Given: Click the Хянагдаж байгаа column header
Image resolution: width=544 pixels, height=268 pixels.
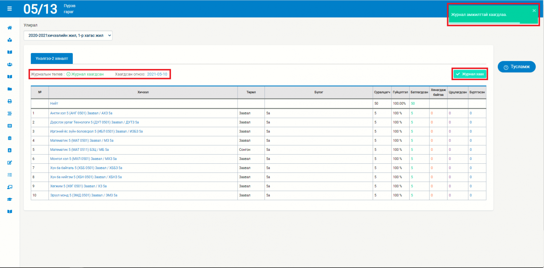Looking at the screenshot, I should point(438,92).
